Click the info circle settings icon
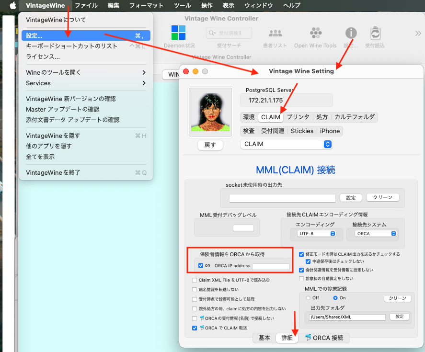425x352 pixels. click(x=351, y=33)
